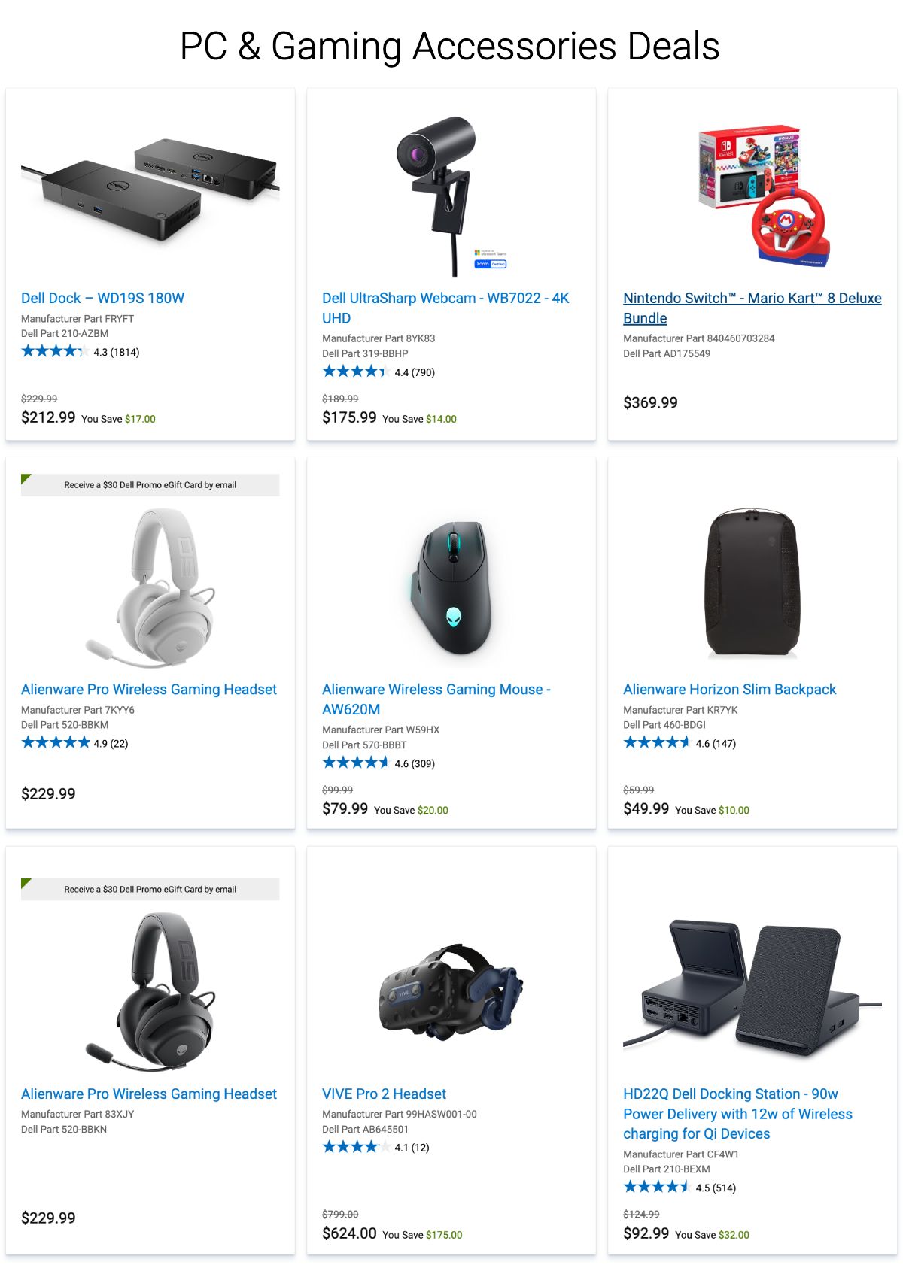Click the Dell Dock WD19S product image

coord(150,188)
